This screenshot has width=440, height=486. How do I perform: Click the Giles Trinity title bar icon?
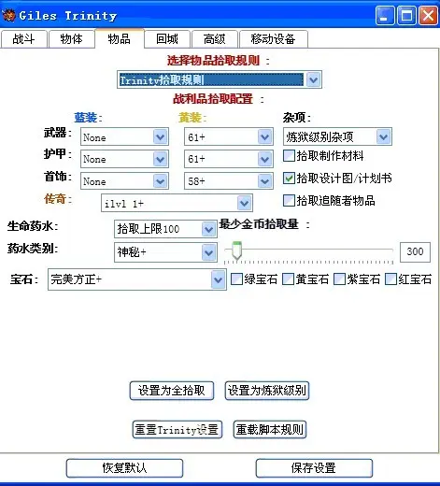click(8, 15)
